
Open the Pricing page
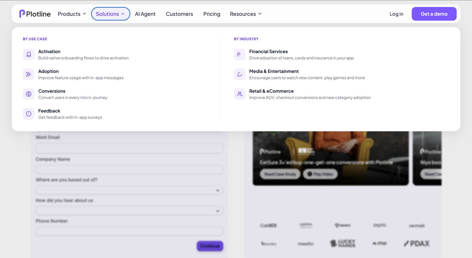pyautogui.click(x=212, y=14)
